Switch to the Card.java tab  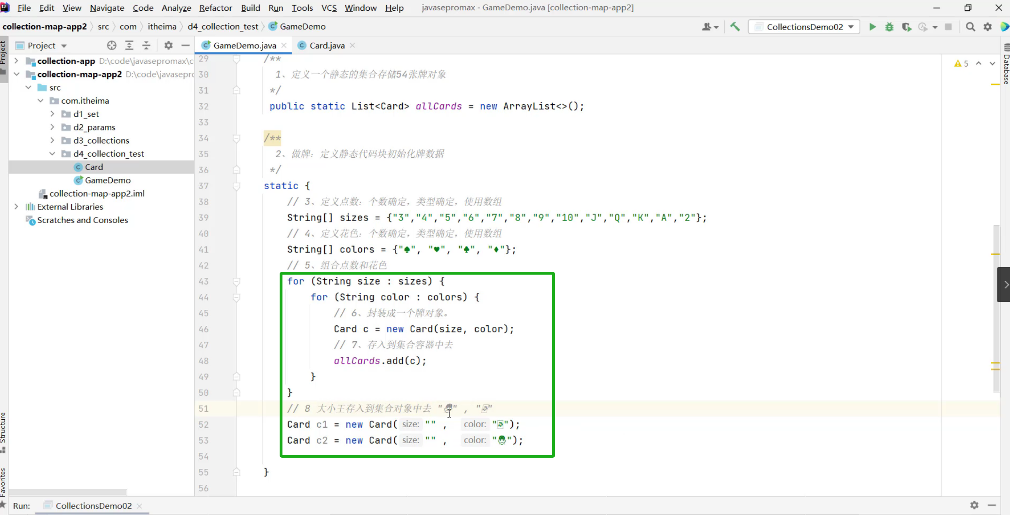pos(327,46)
